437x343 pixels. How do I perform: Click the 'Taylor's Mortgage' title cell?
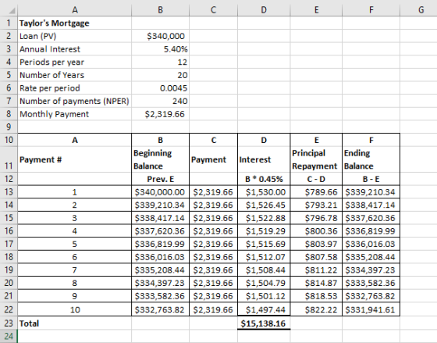(75, 23)
